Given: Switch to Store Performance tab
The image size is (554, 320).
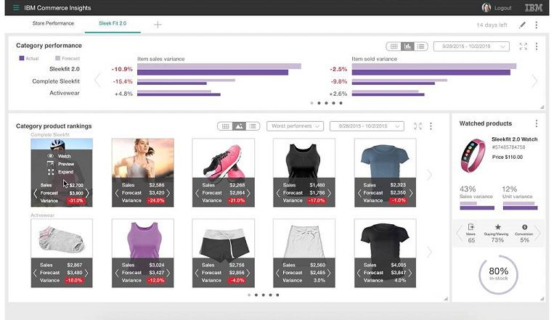Looking at the screenshot, I should [52, 23].
